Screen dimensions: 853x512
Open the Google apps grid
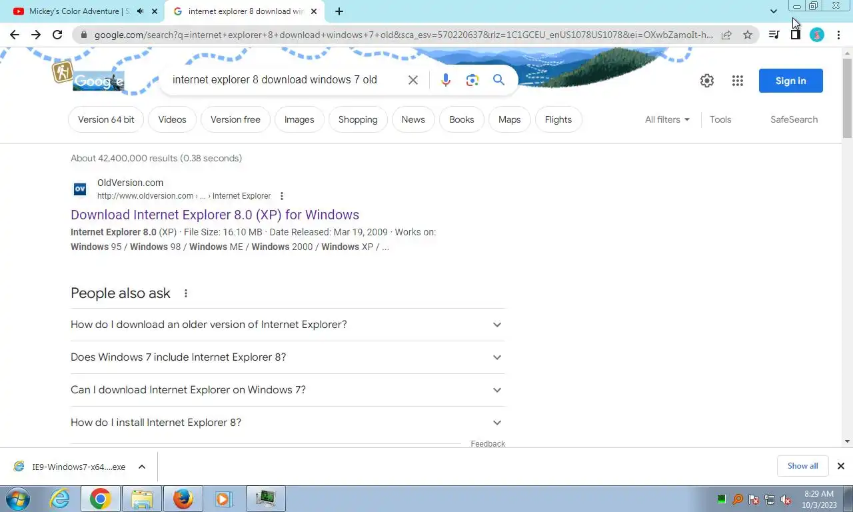[x=737, y=81]
